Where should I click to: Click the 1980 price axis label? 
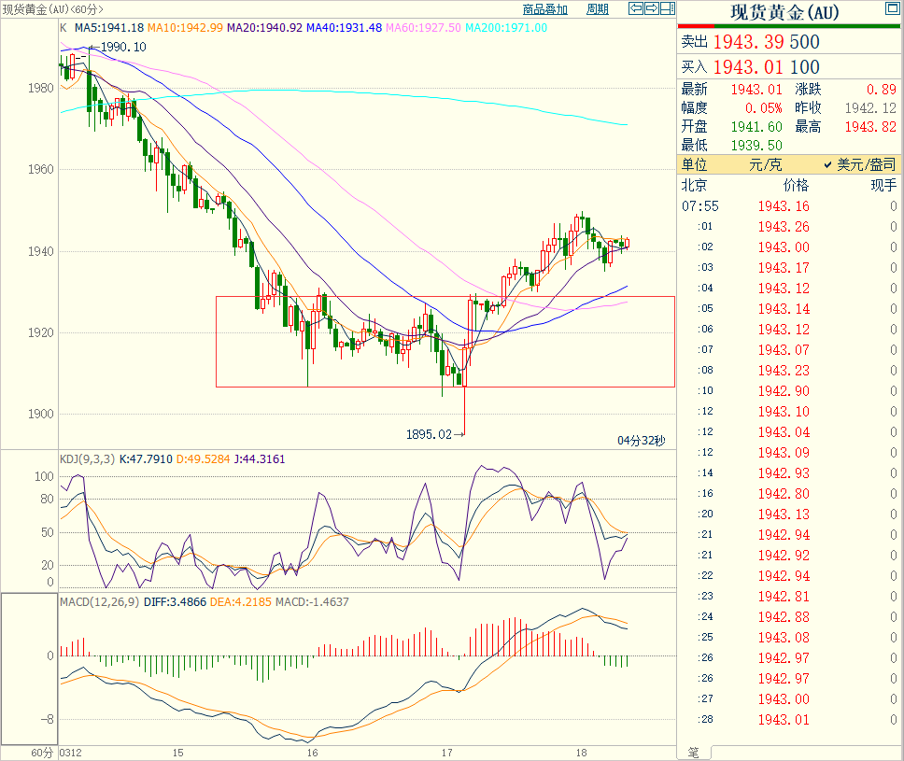(x=40, y=88)
